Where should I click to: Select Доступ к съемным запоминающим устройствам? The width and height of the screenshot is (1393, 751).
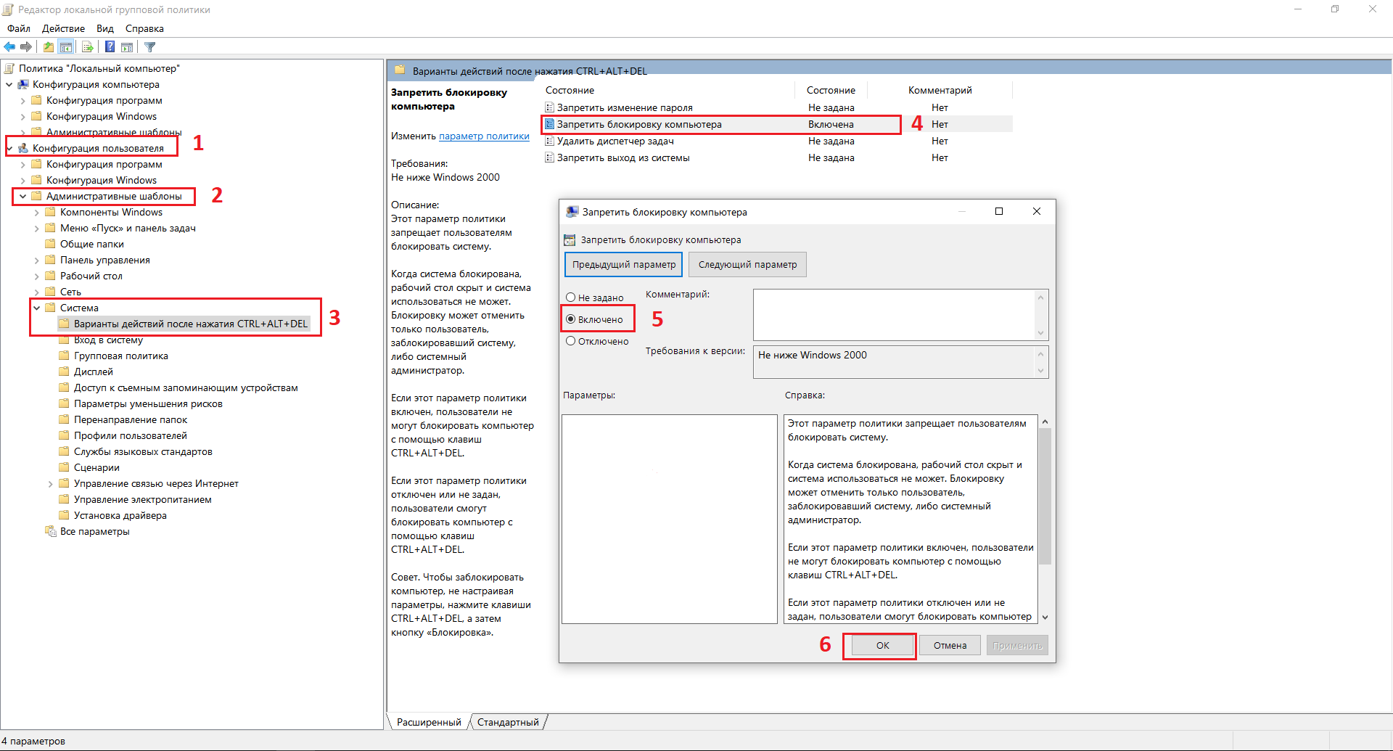[x=186, y=387]
